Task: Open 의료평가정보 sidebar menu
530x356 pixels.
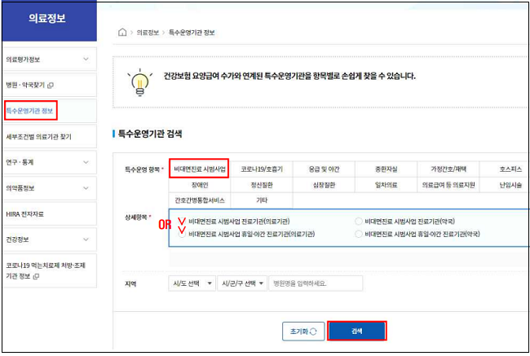Action: point(50,59)
